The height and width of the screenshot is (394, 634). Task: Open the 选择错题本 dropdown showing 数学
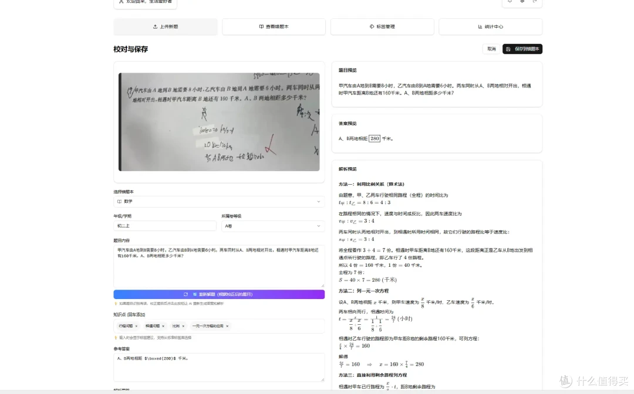tap(219, 202)
